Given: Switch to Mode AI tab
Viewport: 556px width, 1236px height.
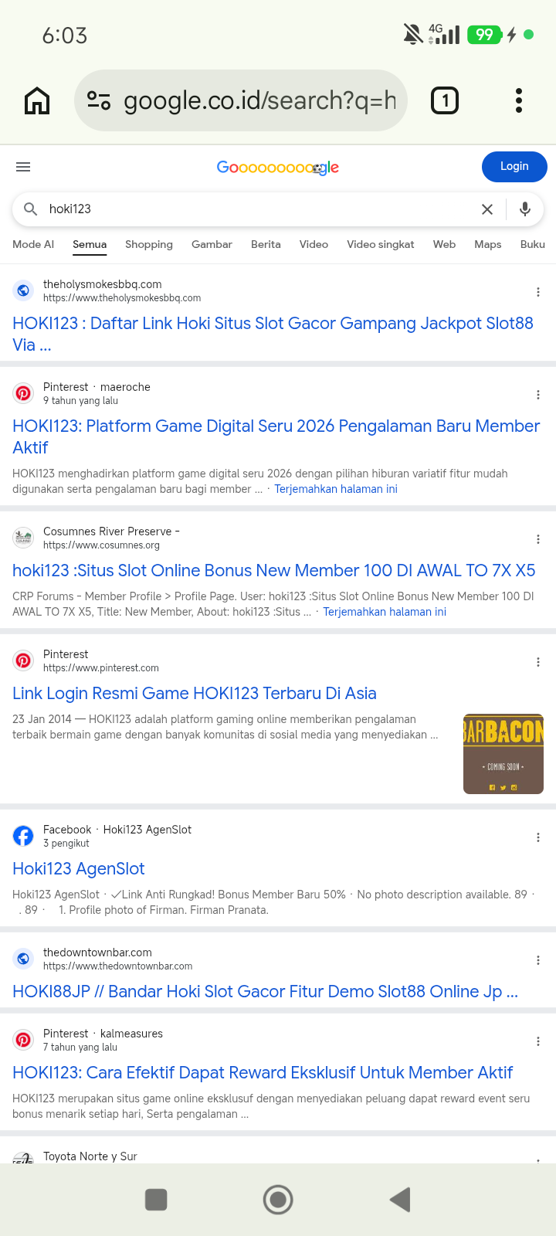Looking at the screenshot, I should coord(33,244).
